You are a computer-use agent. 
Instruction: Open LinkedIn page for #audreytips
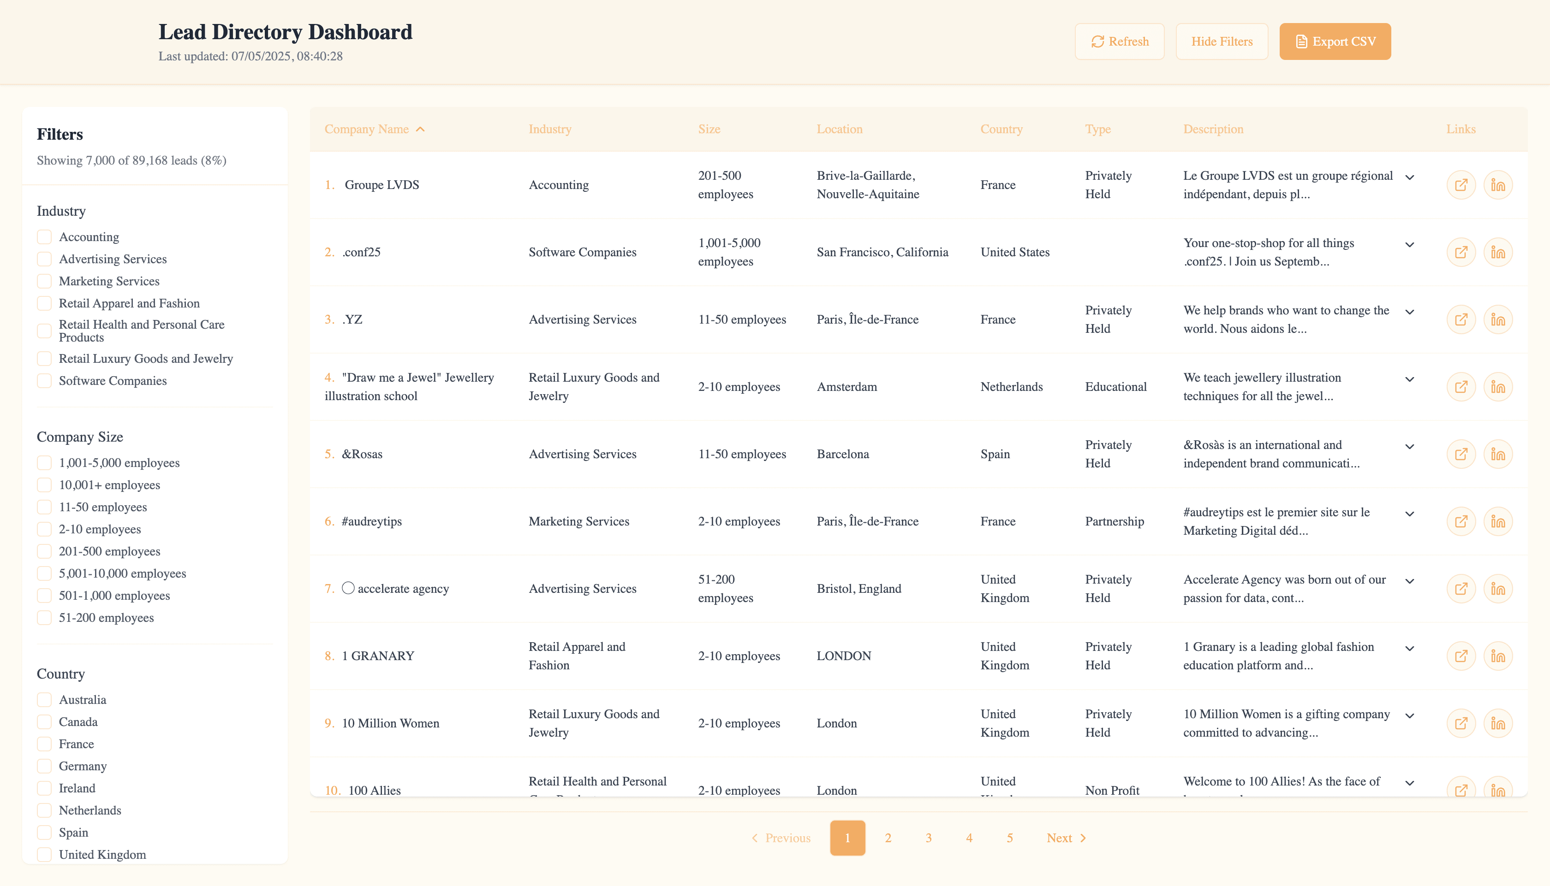coord(1498,521)
